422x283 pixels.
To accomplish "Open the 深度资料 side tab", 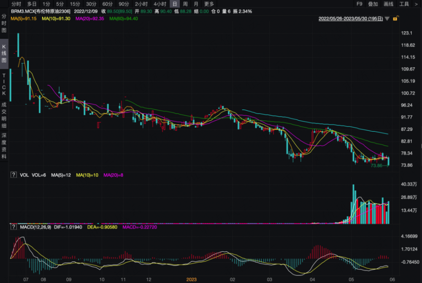I will [4, 146].
